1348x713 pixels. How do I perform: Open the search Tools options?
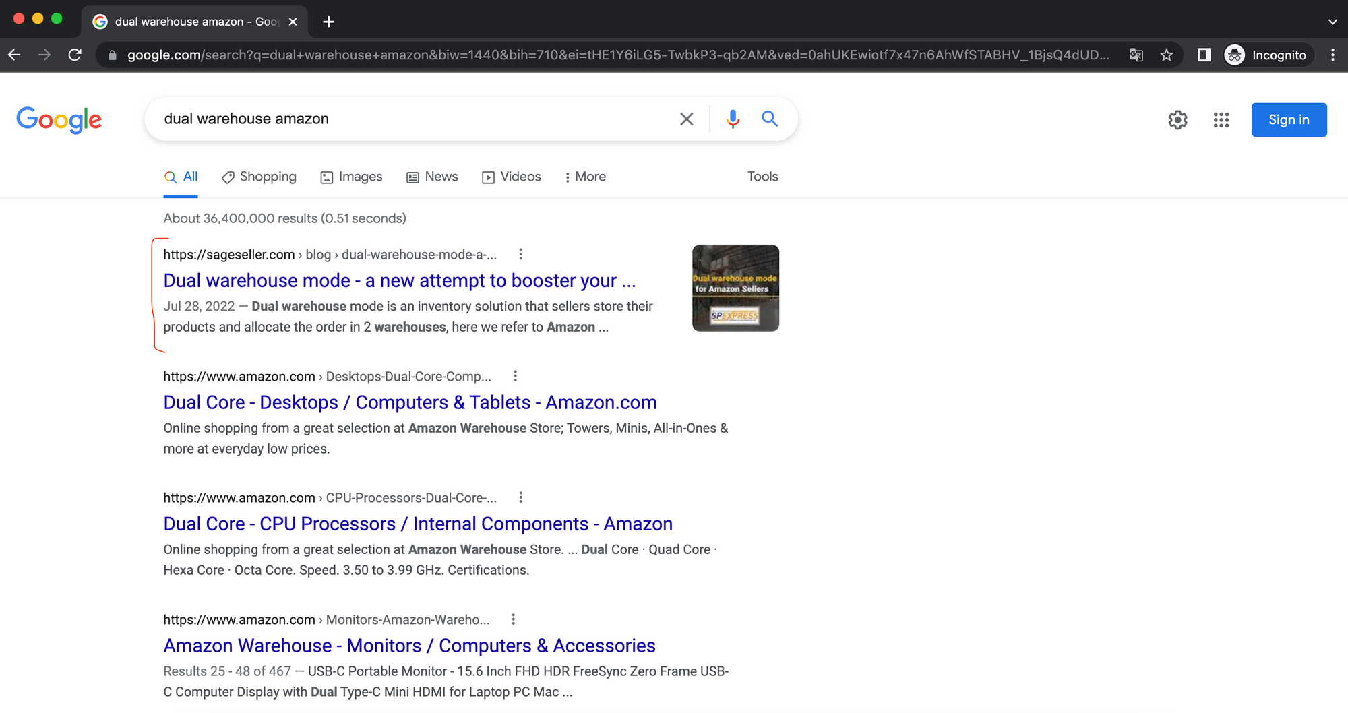(x=762, y=177)
